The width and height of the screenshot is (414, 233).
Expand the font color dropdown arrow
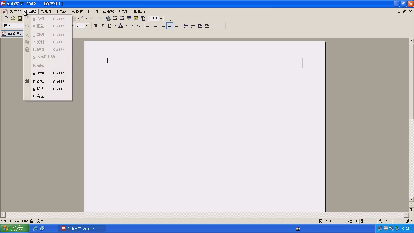coord(127,26)
